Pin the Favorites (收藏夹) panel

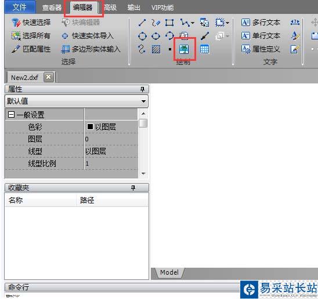point(133,188)
